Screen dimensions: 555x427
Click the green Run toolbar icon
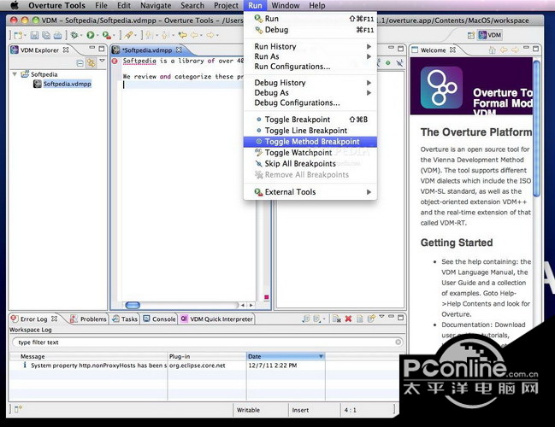[x=91, y=35]
